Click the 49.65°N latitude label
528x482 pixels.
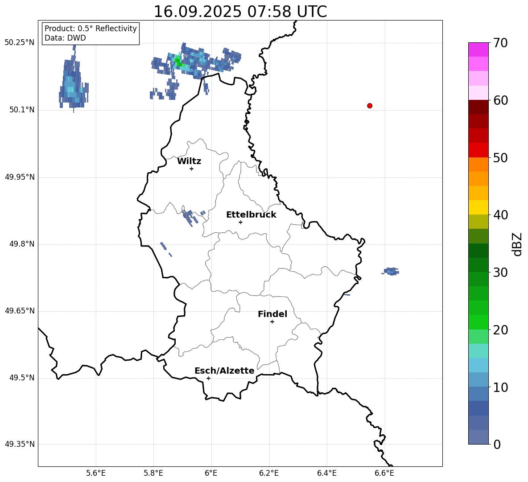coord(20,311)
